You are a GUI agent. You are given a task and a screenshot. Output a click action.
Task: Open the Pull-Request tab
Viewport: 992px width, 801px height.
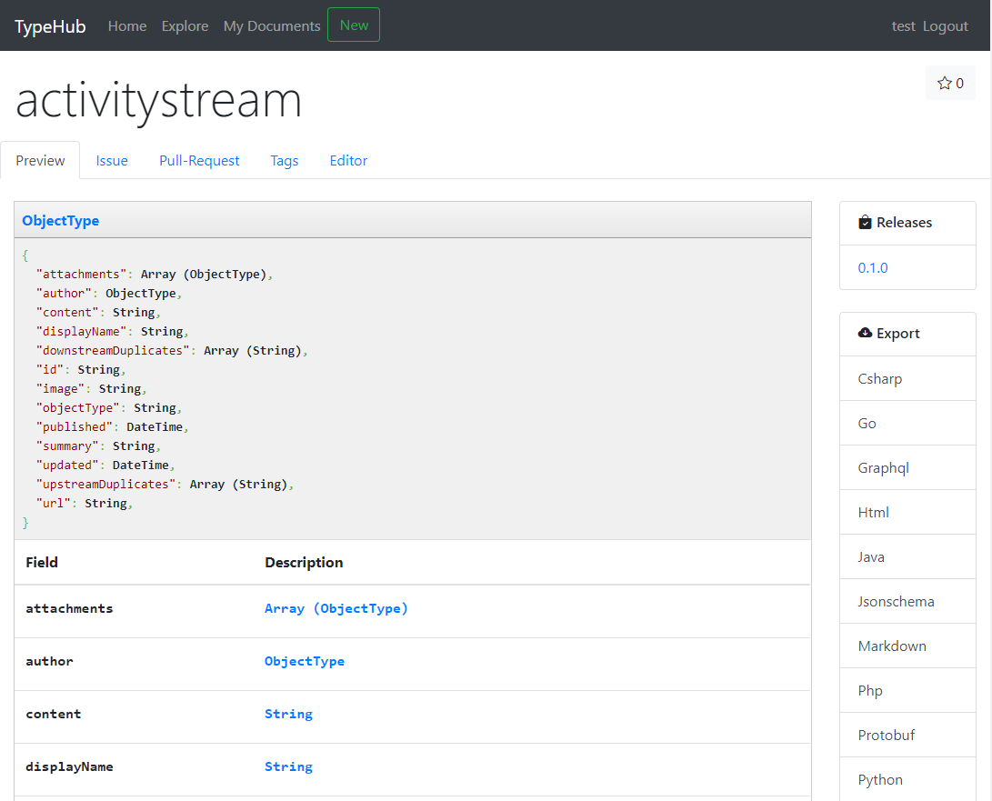199,161
